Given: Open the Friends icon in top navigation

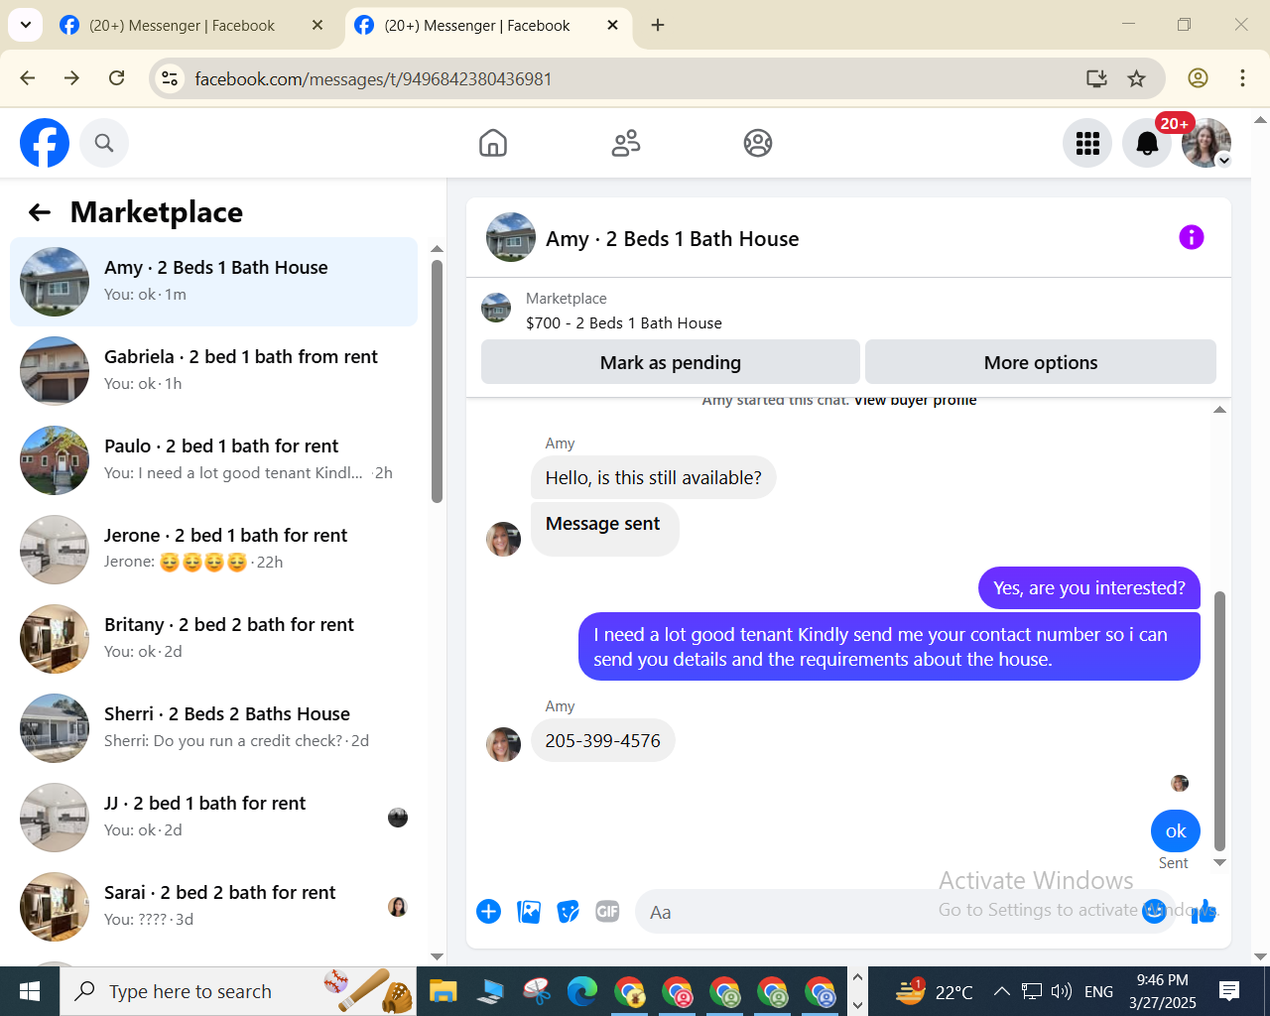Looking at the screenshot, I should tap(626, 143).
